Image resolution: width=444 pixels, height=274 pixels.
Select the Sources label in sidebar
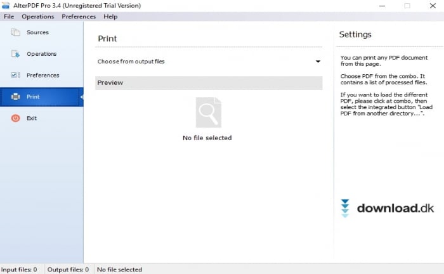tap(37, 32)
